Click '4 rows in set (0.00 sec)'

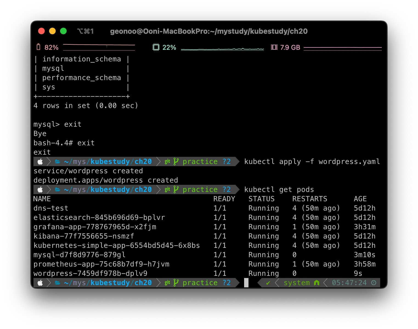[x=86, y=106]
